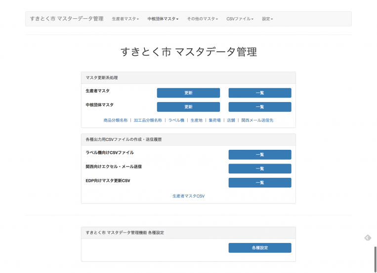Open 一覧 for 中核団体マスタ
Screen dimensions: 377x273
pos(260,107)
